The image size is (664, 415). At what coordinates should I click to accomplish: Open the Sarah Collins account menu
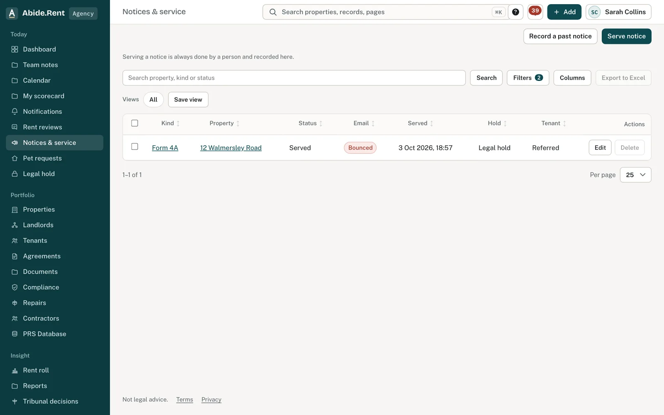pos(618,12)
